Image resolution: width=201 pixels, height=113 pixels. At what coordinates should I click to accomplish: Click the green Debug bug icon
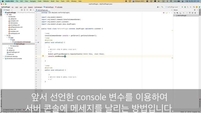pyautogui.click(x=185, y=7)
